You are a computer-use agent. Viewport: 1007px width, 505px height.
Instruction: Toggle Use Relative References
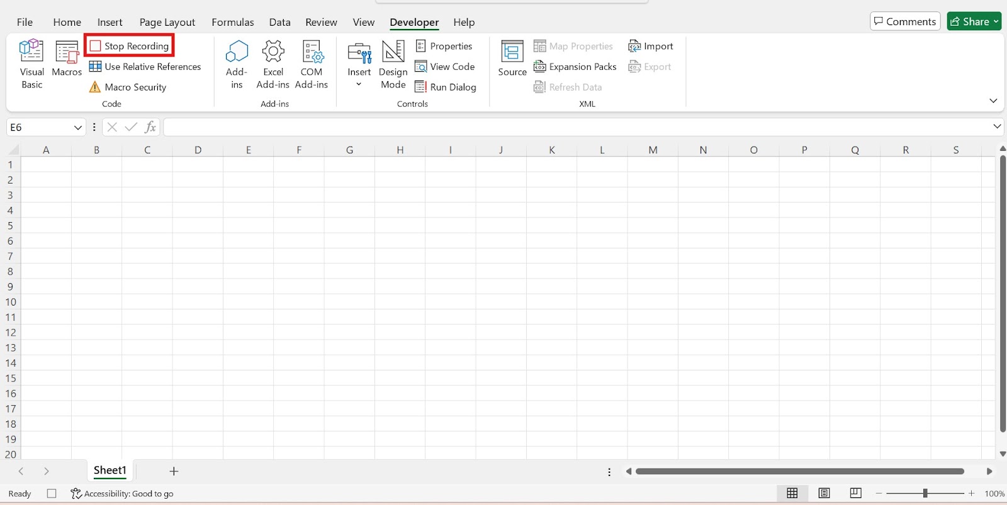pos(145,67)
